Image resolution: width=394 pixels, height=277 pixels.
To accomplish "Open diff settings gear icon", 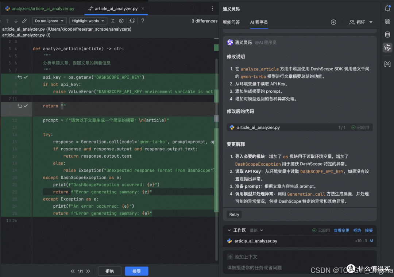I will tap(121, 21).
